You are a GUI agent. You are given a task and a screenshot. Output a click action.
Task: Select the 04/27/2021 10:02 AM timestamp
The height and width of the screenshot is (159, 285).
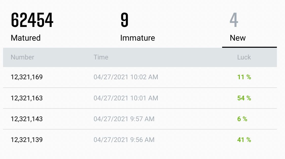[x=126, y=77]
